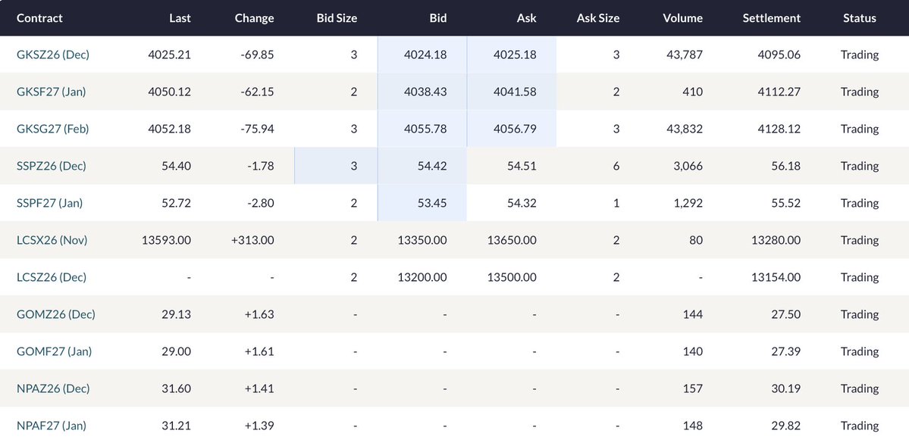Viewport: 909px width, 443px height.
Task: Select the bid price 4038.43
Action: [x=425, y=92]
